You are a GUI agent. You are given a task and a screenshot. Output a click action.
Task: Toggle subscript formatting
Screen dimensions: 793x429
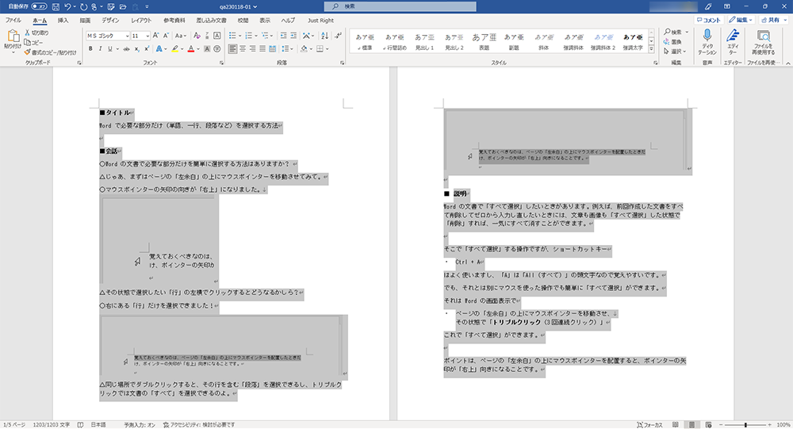[x=137, y=48]
